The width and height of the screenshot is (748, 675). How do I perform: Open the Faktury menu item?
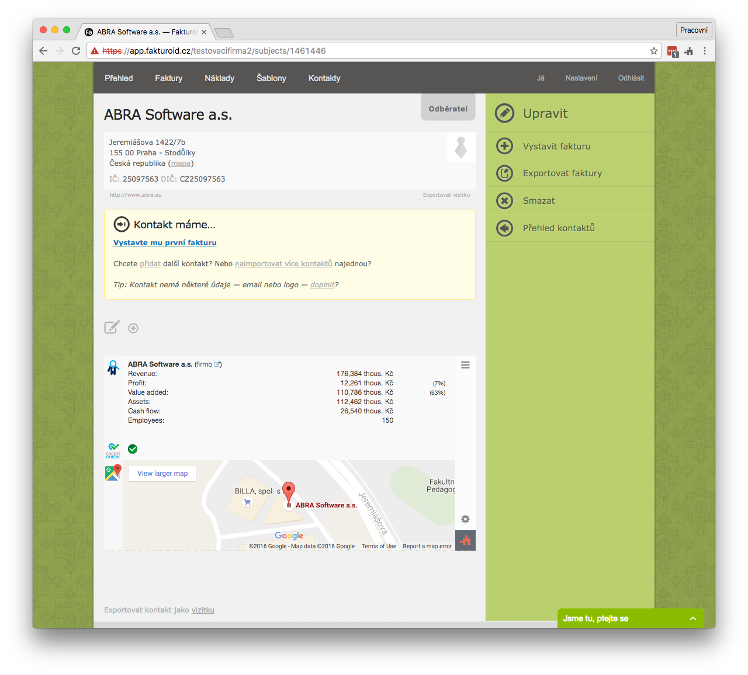point(169,78)
